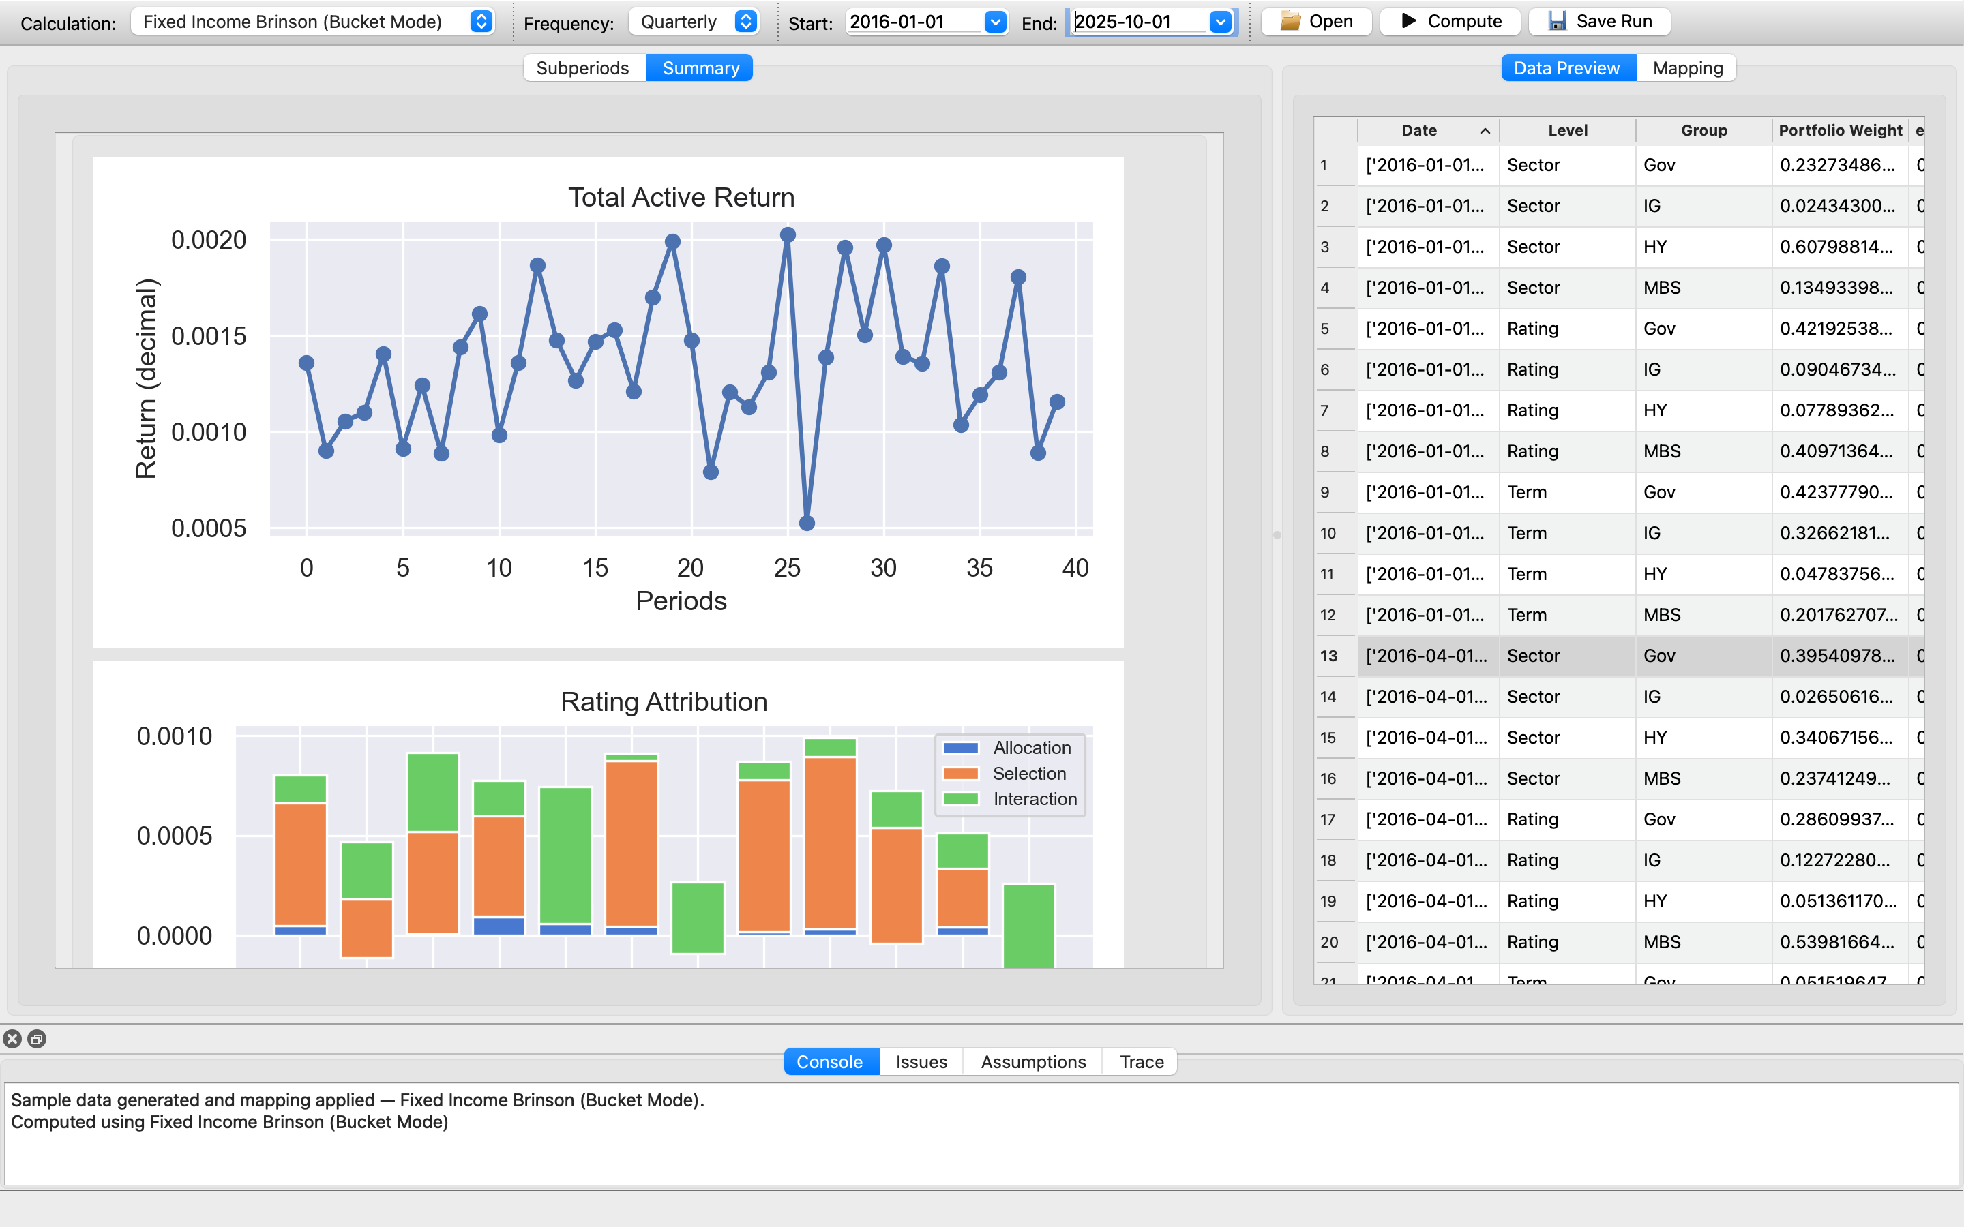Expand the Start date picker arrow
The height and width of the screenshot is (1227, 1964).
pos(995,22)
